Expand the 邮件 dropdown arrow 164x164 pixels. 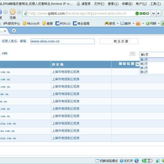coord(133,23)
